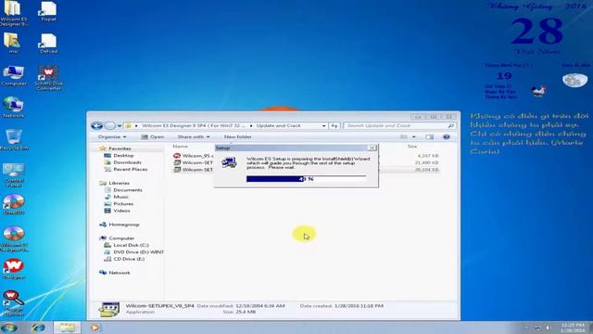The image size is (593, 334).
Task: Click the Update and Crack breadcrumb segment
Action: [x=278, y=126]
